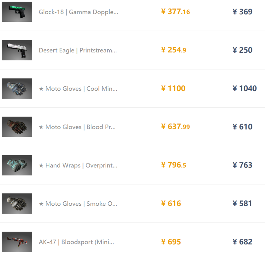Select the Moto Gloves Blood Pressure image
265x256 pixels.
[x=17, y=127]
